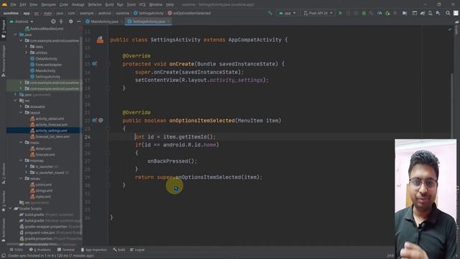Click the analysis checkmark icon at editor top right
The width and height of the screenshot is (460, 259).
[451, 29]
